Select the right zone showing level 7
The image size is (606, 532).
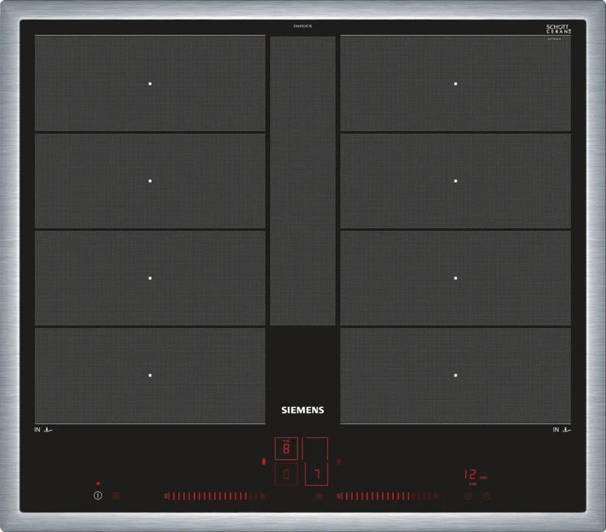tap(315, 474)
